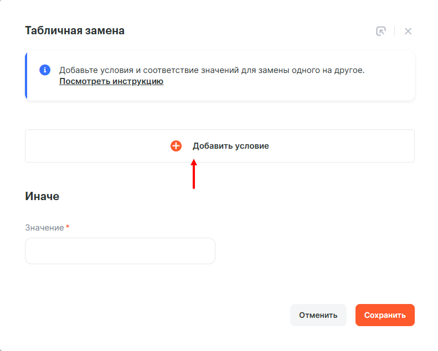
Task: Click the Иначе section heading
Action: 42,196
